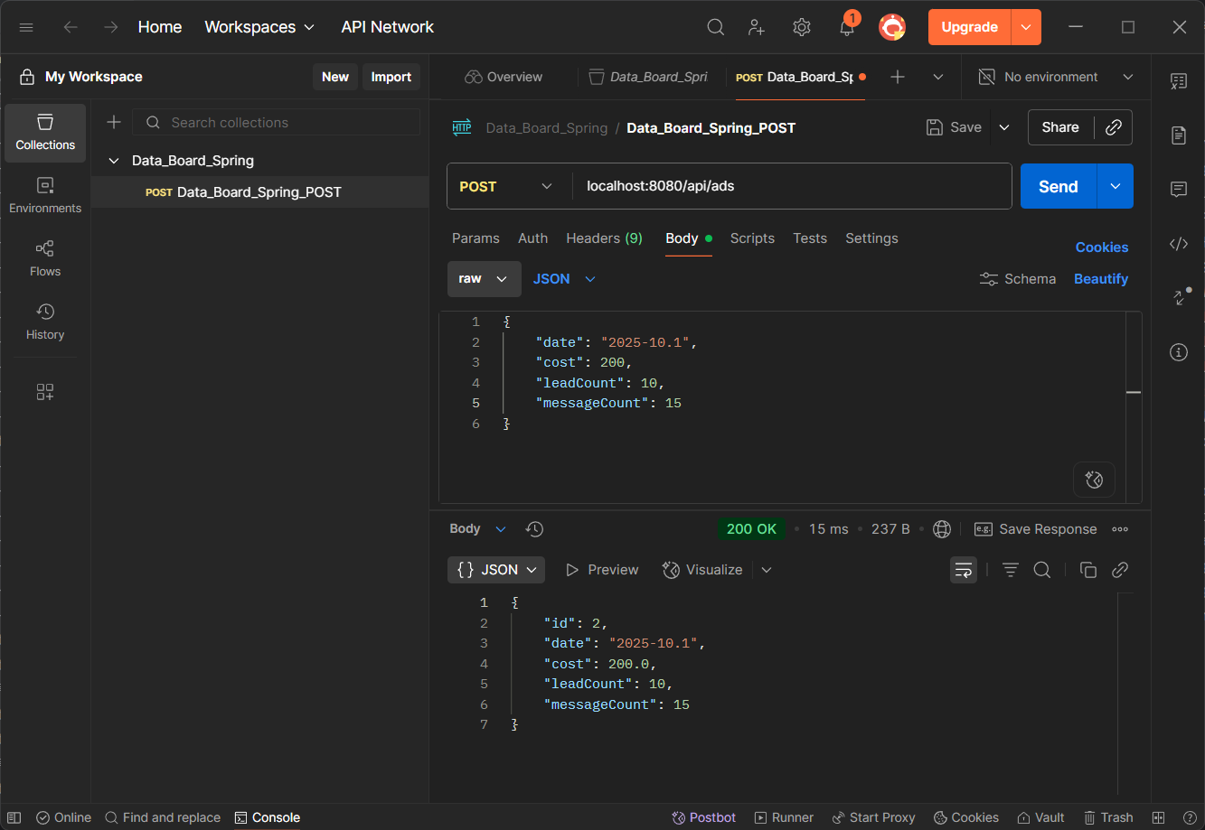Click the Save button
Screen dimensions: 1205x830
tap(955, 127)
